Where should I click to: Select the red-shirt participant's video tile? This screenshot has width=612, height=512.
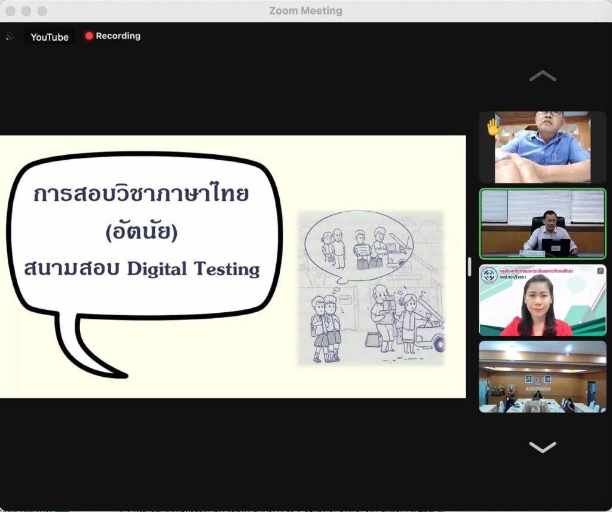tap(542, 300)
